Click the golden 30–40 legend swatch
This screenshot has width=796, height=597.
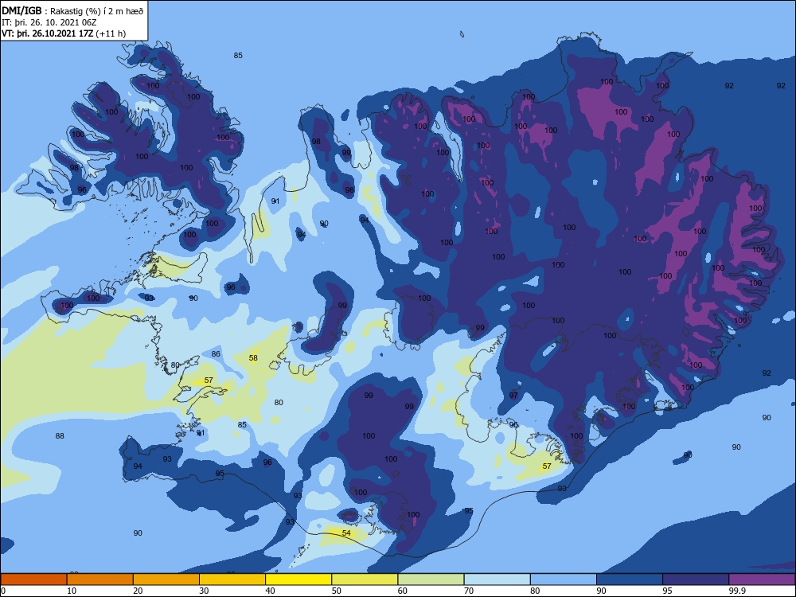coord(232,579)
